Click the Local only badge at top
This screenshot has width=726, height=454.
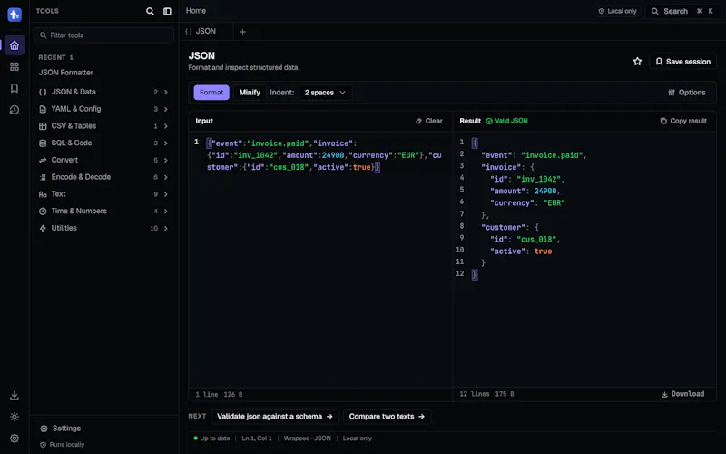(x=618, y=11)
